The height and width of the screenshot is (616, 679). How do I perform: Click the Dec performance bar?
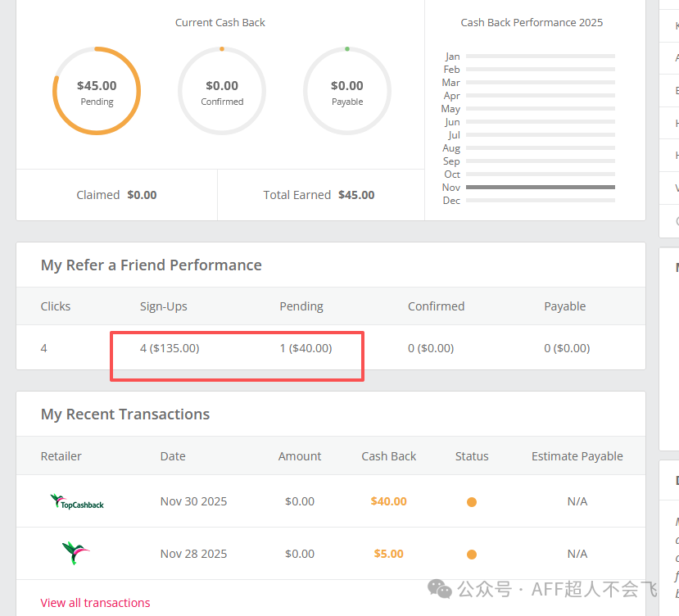pos(541,200)
